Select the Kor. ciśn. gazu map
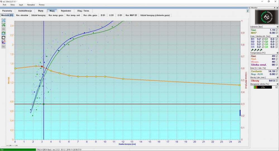279x151 pixels. [90, 15]
